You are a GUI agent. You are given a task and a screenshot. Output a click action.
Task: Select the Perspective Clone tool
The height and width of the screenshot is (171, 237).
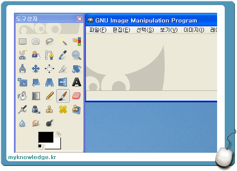pos(77,109)
